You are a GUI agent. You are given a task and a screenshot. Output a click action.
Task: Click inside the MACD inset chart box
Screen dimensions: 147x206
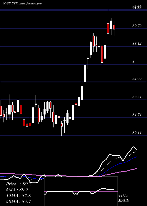coord(81,191)
